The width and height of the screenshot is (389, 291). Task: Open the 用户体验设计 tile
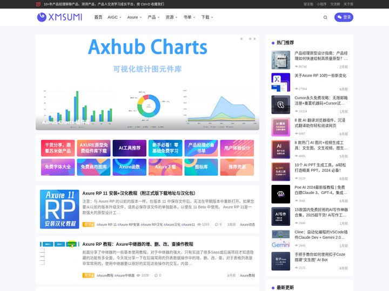coord(237,148)
